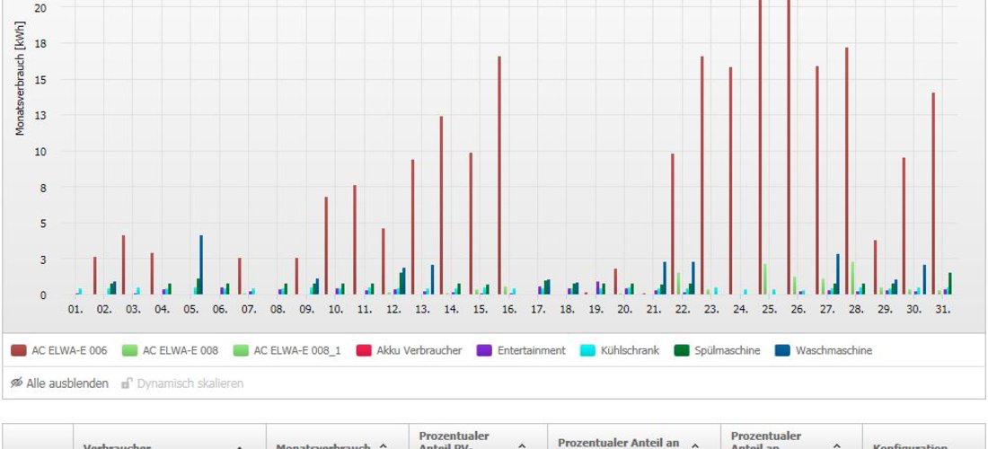Click Dynamisch skalieren option
Image resolution: width=988 pixels, height=449 pixels.
click(190, 383)
